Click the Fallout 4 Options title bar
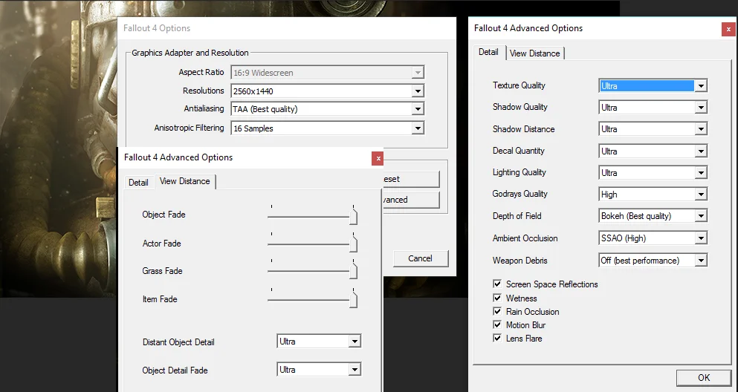The image size is (738, 392). [x=287, y=28]
